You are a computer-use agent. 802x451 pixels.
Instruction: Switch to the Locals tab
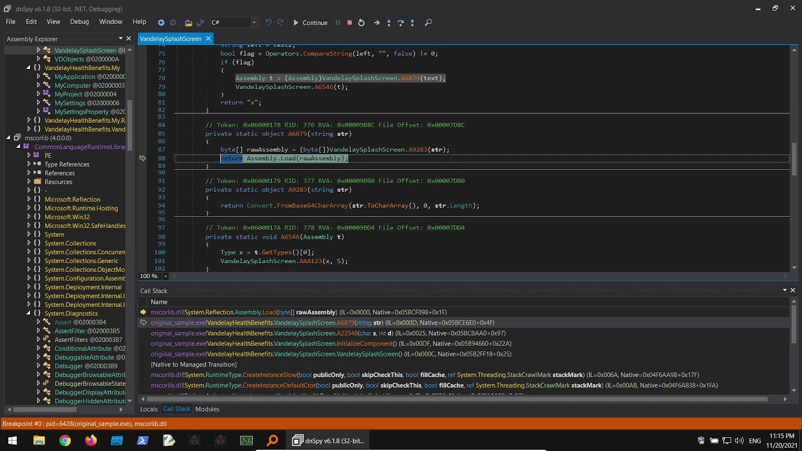pyautogui.click(x=148, y=409)
